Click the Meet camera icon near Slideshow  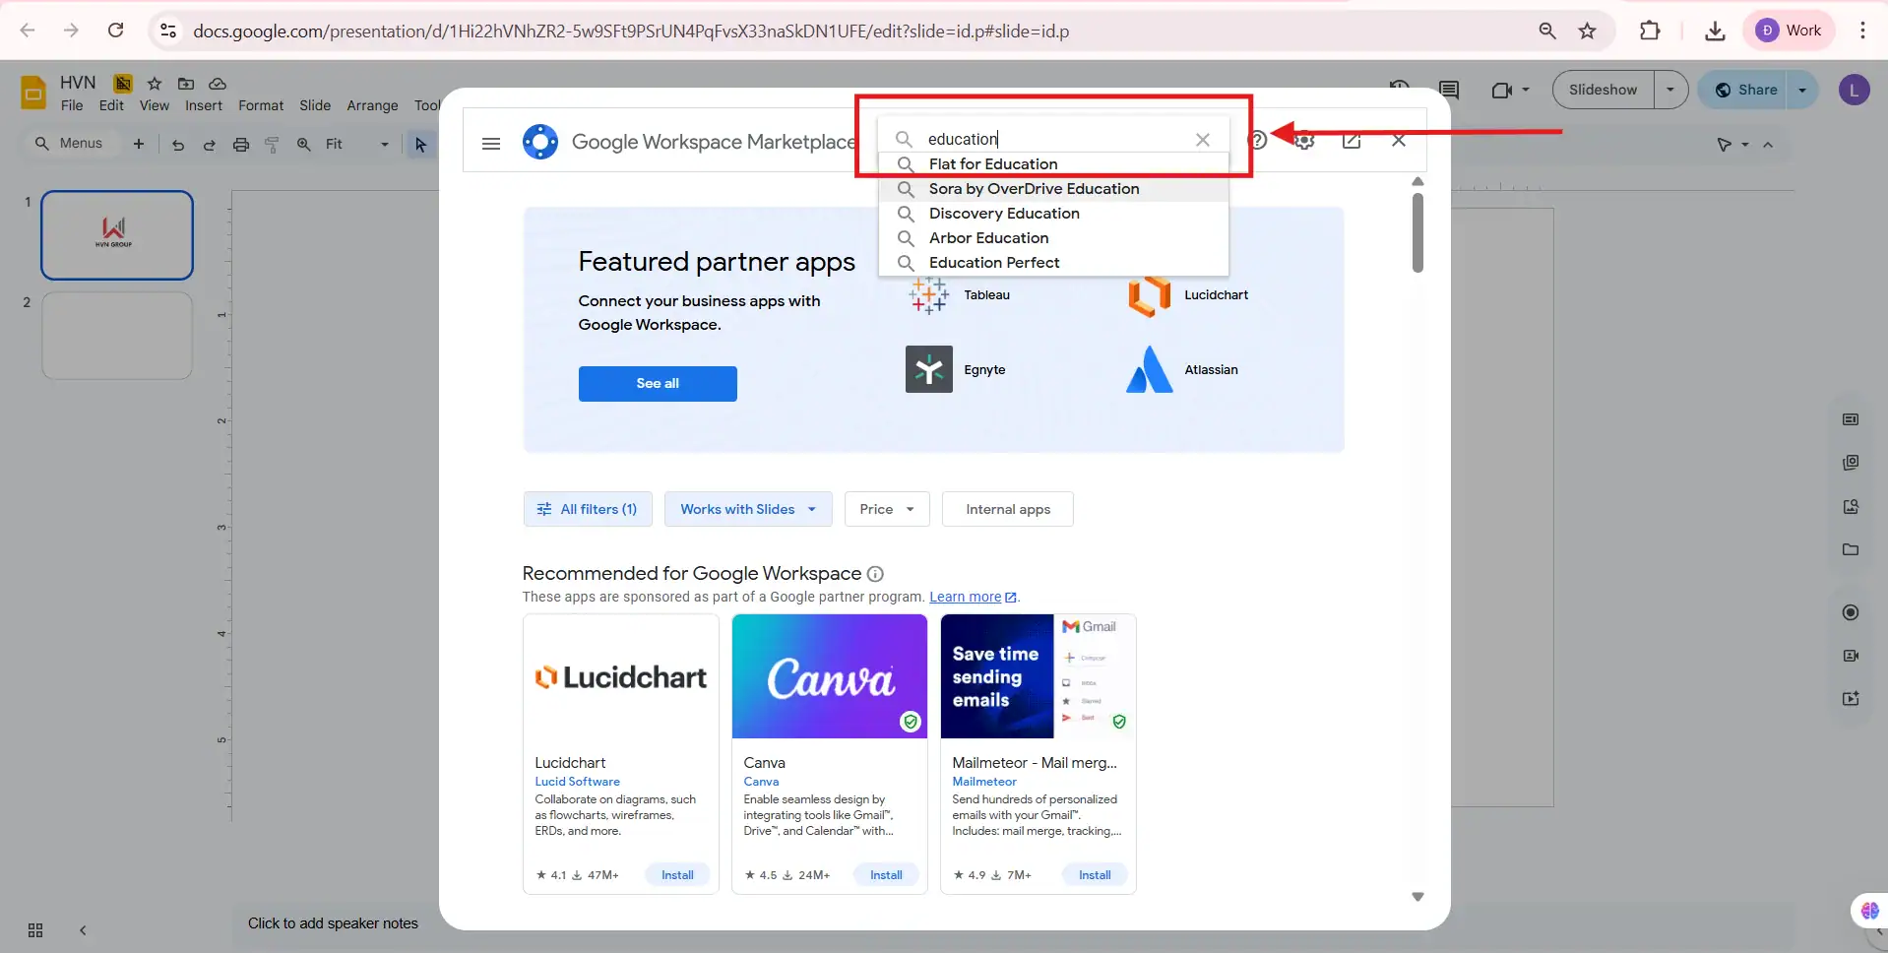click(x=1504, y=90)
